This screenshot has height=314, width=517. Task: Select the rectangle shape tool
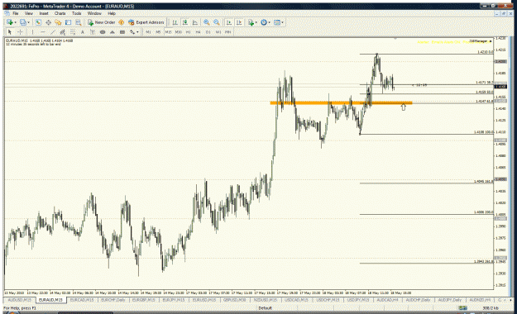(122, 32)
